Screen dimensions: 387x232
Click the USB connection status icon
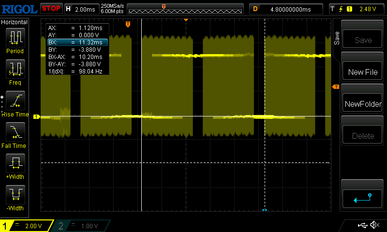(x=362, y=225)
